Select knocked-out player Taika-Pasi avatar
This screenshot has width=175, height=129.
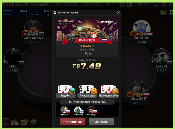[78, 110]
